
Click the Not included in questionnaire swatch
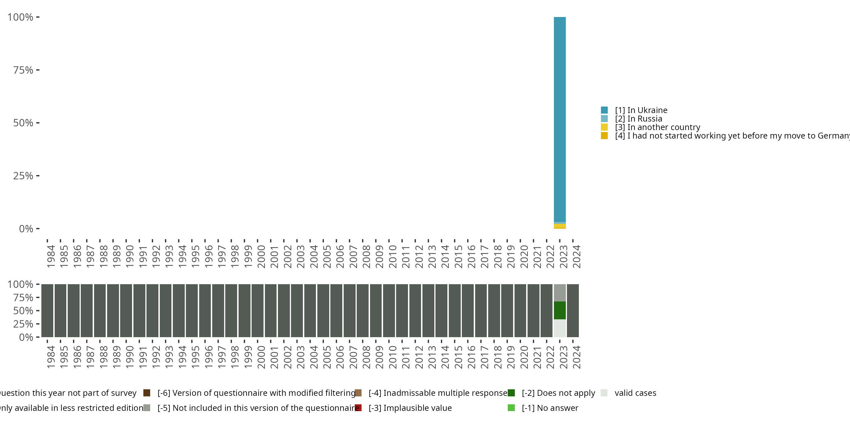pyautogui.click(x=147, y=408)
